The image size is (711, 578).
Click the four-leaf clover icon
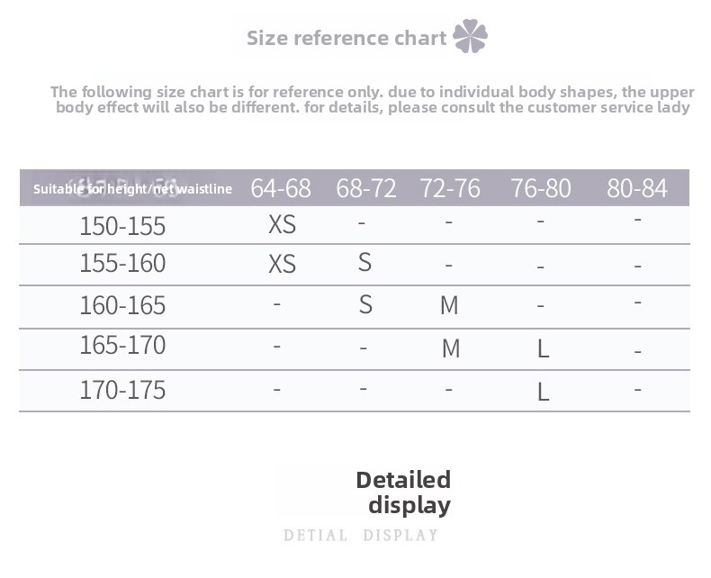click(470, 36)
